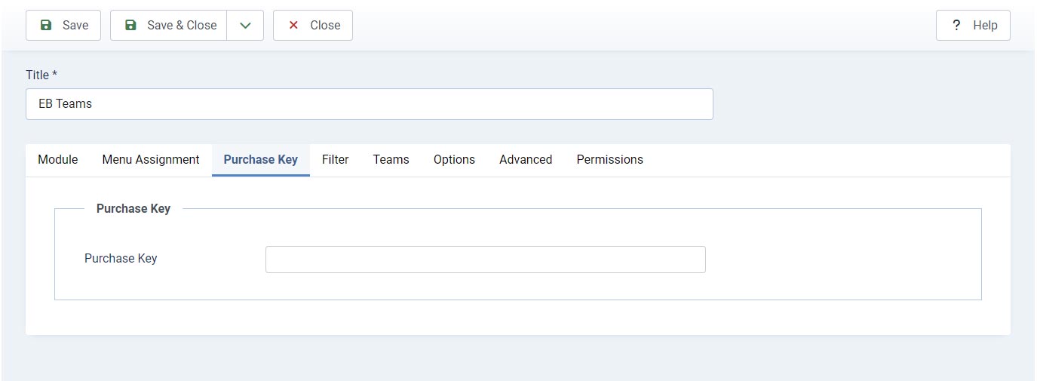The width and height of the screenshot is (1037, 381).
Task: Go to the Teams tab
Action: pos(391,160)
